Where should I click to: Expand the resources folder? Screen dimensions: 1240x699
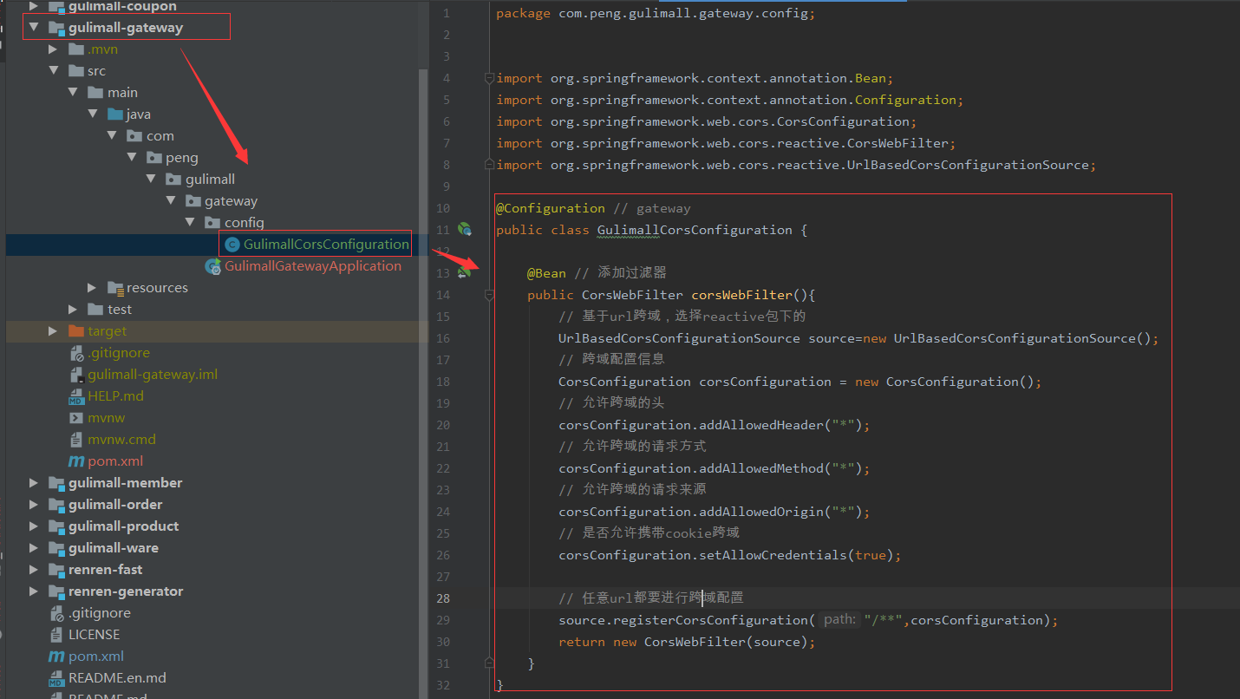click(92, 287)
